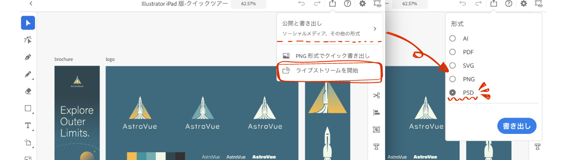Select the Rectangle shape tool
This screenshot has width=566, height=160.
pos(28,108)
